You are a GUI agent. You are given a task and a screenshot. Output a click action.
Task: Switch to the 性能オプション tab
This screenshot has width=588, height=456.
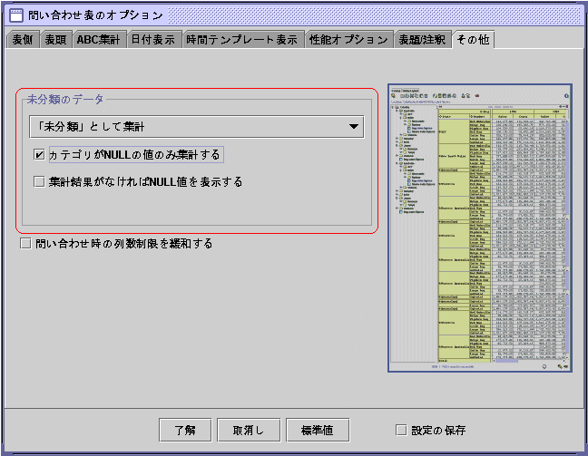348,40
